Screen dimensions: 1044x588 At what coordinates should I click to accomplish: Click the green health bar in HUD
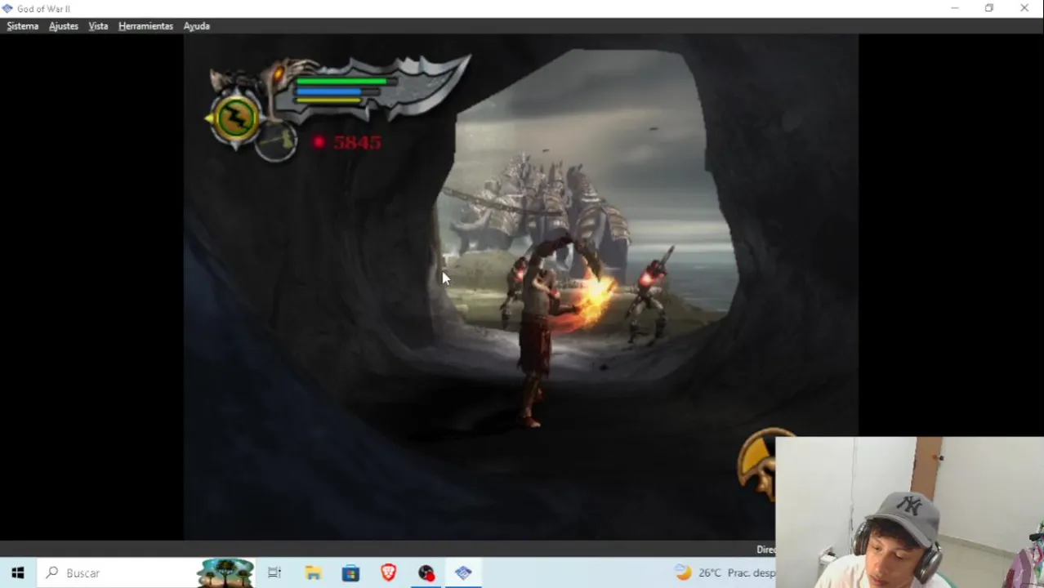(x=341, y=81)
